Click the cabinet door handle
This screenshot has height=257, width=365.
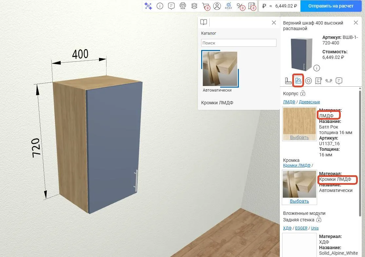coord(136,181)
